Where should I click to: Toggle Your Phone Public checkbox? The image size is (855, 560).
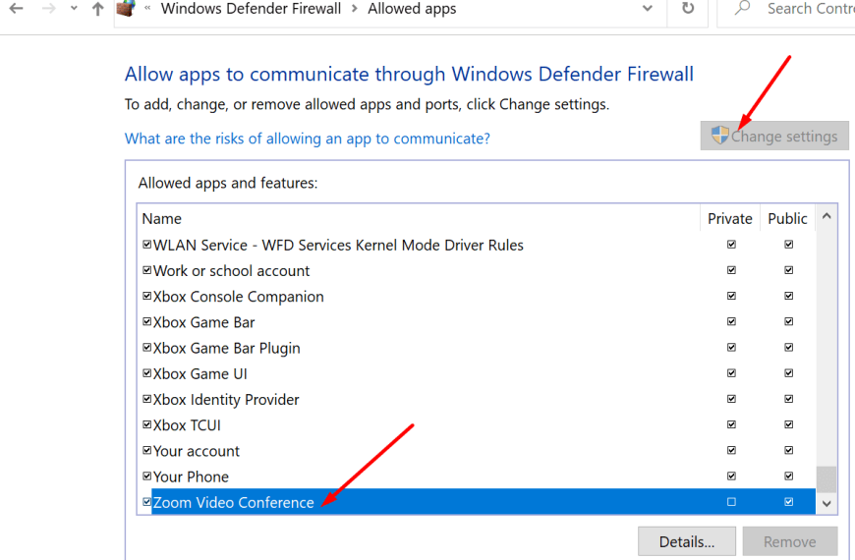click(788, 476)
